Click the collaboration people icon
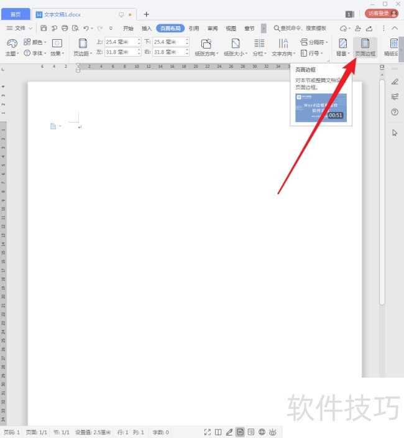The width and height of the screenshot is (404, 438). pos(358,28)
